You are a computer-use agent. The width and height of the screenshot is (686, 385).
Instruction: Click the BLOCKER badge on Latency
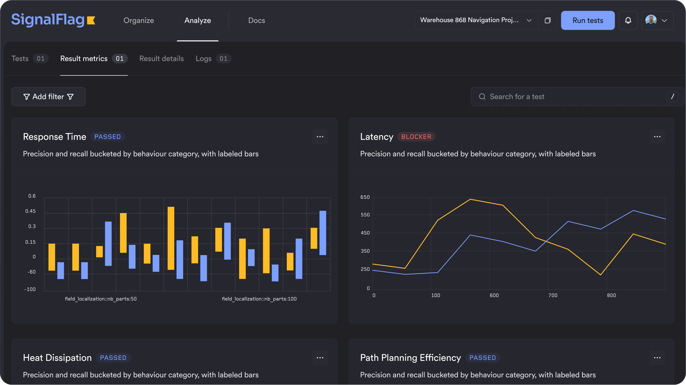416,137
